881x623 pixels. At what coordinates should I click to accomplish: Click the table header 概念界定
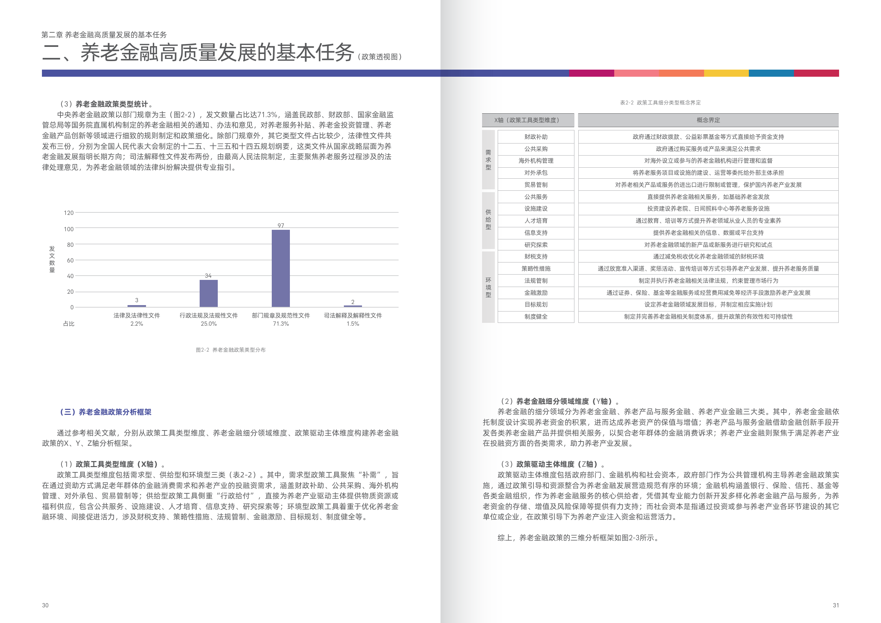tap(708, 120)
